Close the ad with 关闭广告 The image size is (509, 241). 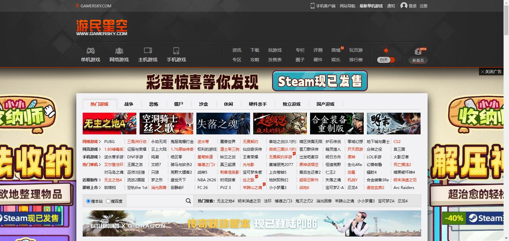coord(491,72)
